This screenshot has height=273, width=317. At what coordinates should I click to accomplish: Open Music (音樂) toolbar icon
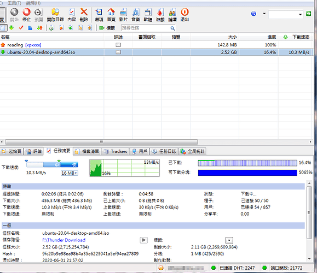[136, 15]
